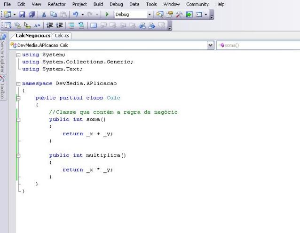The image size is (300, 233).
Task: Open the Properties Window toolbar icon
Action: point(170,15)
